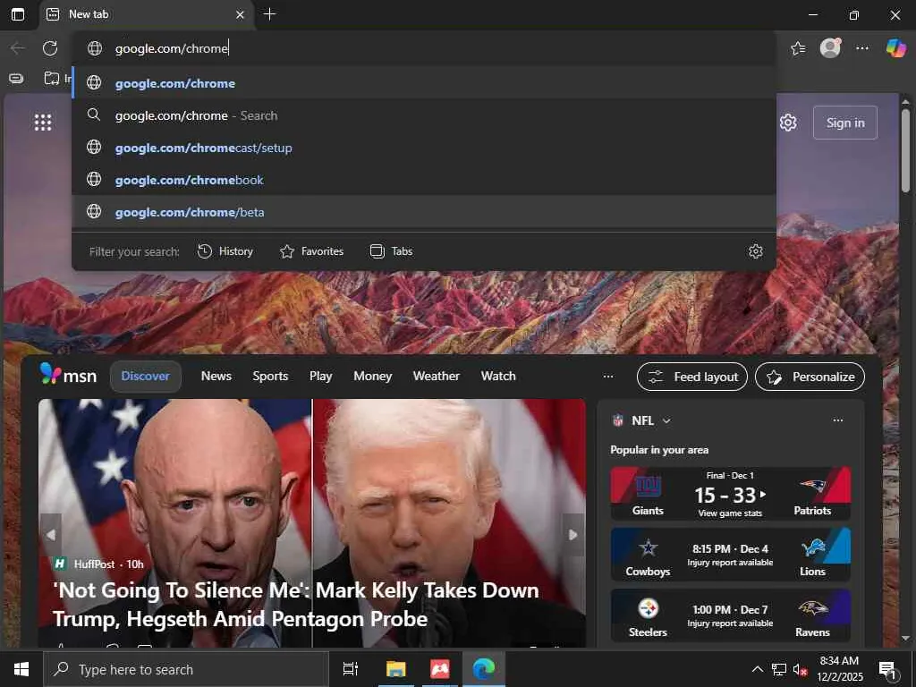Viewport: 916px width, 687px height.
Task: Open the Steelers vs Ravens game card
Action: [x=730, y=615]
